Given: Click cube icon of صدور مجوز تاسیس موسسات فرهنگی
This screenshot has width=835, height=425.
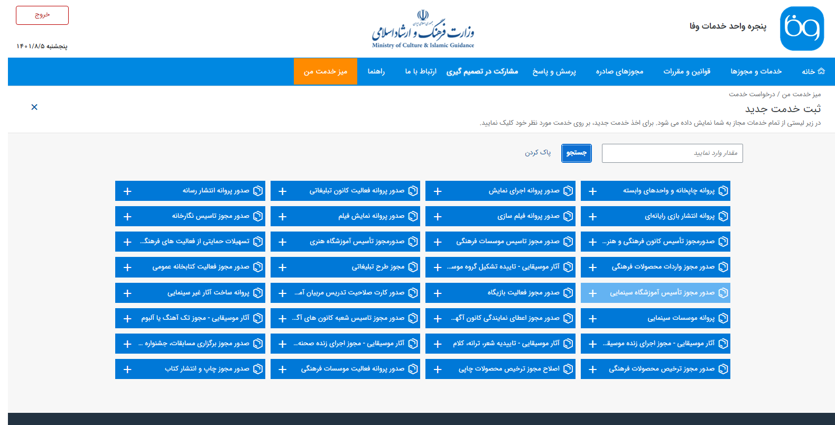Looking at the screenshot, I should point(568,242).
